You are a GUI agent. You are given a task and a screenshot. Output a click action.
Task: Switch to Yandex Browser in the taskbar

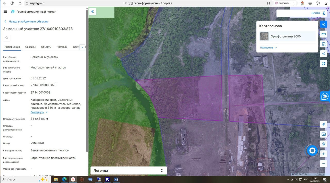coord(73,179)
